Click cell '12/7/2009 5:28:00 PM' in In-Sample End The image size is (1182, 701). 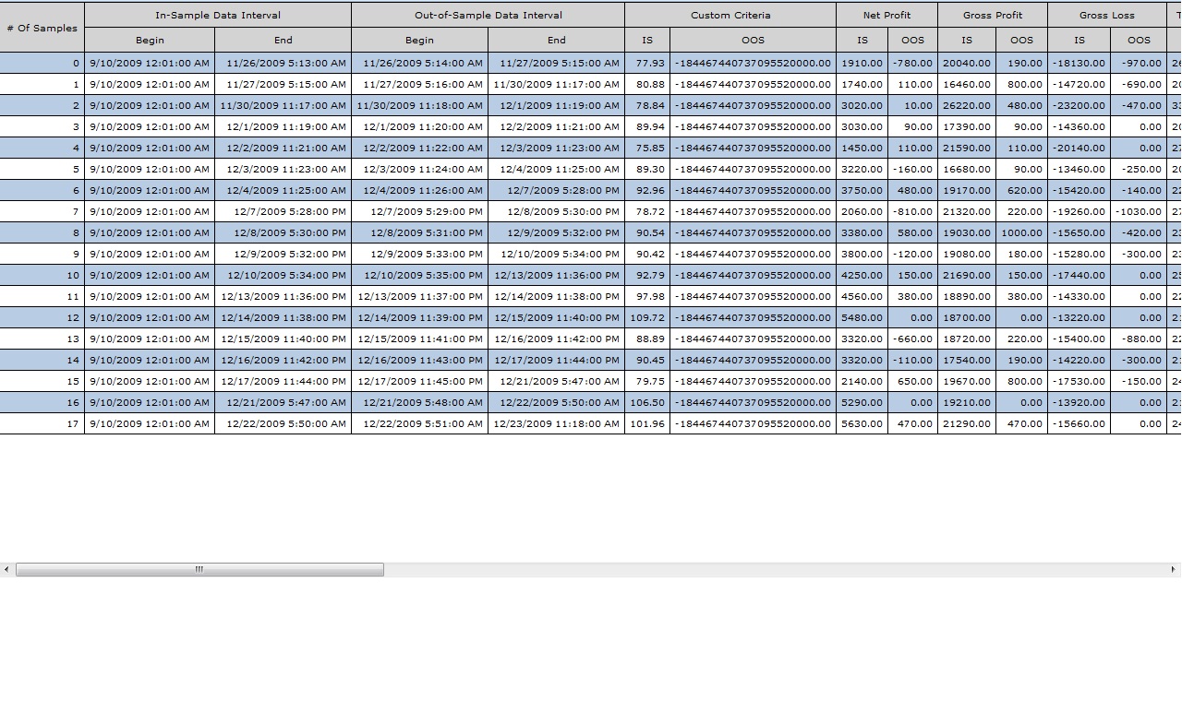tap(283, 211)
